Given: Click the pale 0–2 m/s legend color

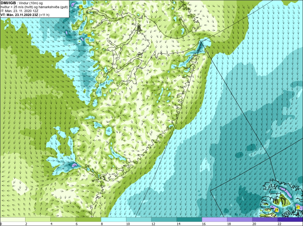Looking at the screenshot, I should click(12, 220).
